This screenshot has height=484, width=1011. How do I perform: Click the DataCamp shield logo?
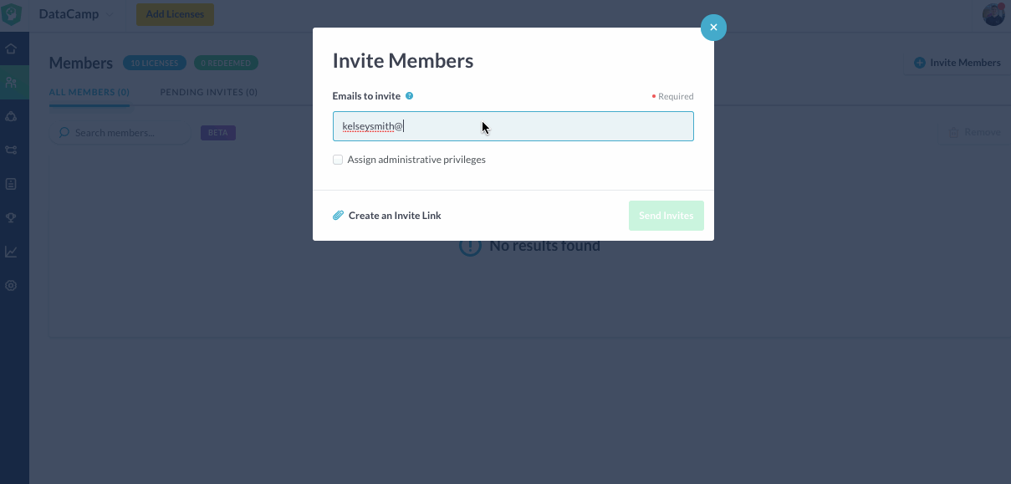(12, 14)
